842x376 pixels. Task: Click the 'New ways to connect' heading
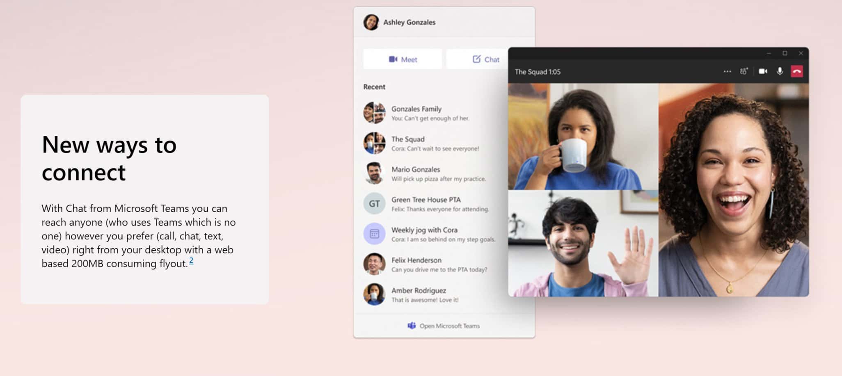point(109,158)
